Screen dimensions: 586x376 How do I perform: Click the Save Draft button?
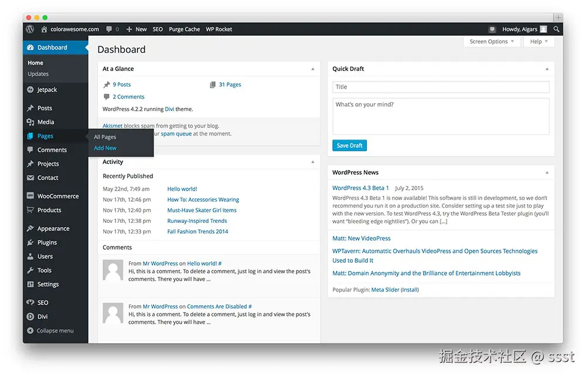pos(349,145)
